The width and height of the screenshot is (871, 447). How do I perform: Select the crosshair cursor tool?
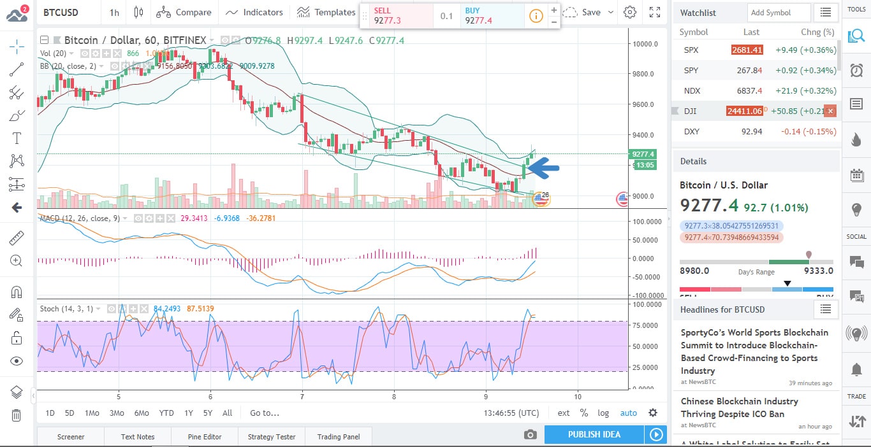coord(17,46)
